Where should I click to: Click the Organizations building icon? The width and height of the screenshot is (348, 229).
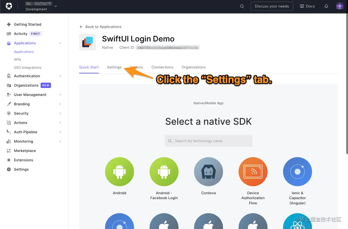9,85
